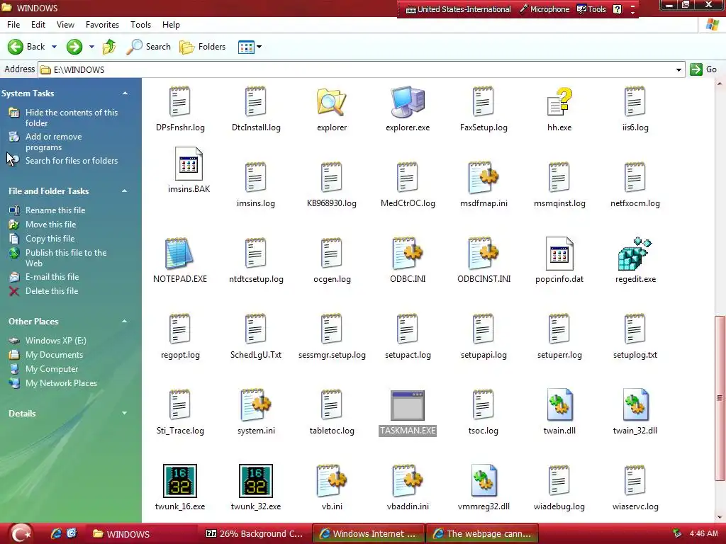
Task: Click the Microphone language bar button
Action: pyautogui.click(x=544, y=9)
